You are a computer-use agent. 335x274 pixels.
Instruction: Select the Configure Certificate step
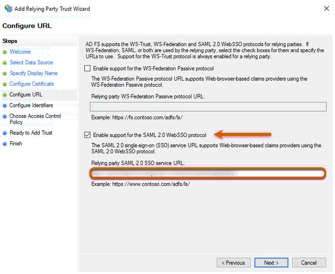[32, 84]
